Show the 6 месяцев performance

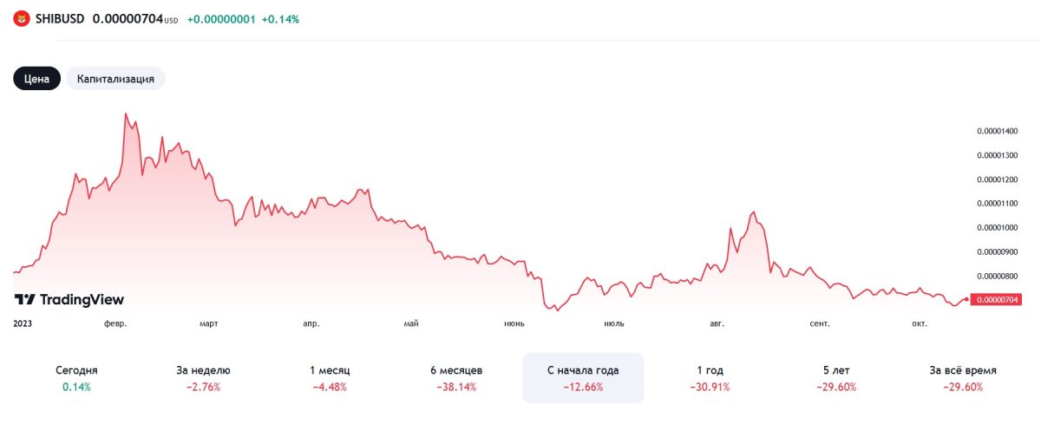click(x=456, y=378)
